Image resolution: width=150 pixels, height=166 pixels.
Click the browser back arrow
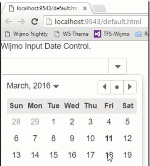tap(9, 22)
